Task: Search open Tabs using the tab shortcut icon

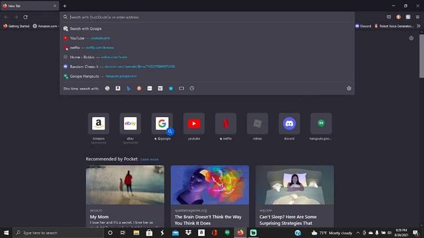Action: tap(182, 88)
